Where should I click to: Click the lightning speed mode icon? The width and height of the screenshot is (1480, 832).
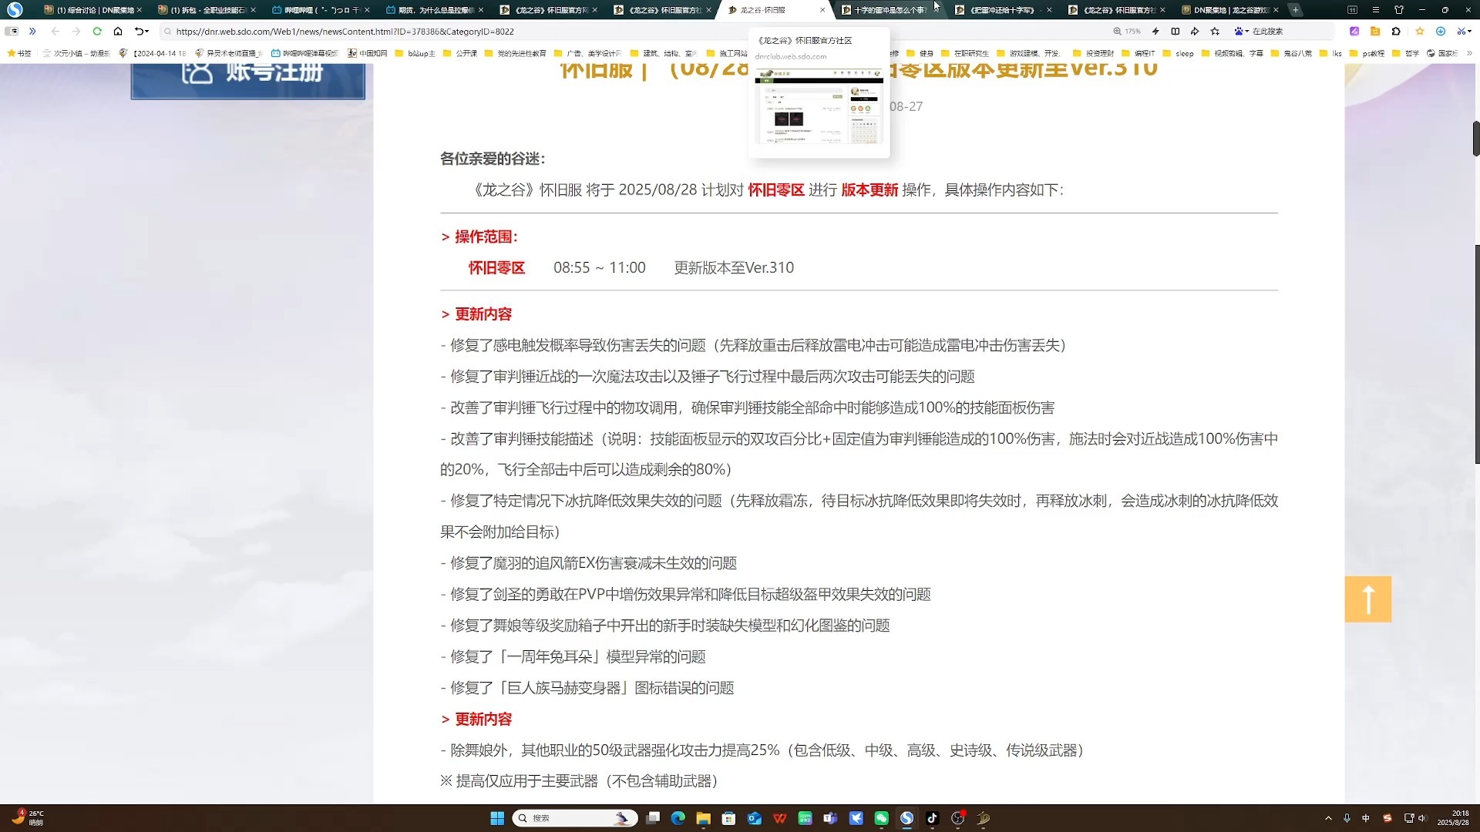[1155, 32]
